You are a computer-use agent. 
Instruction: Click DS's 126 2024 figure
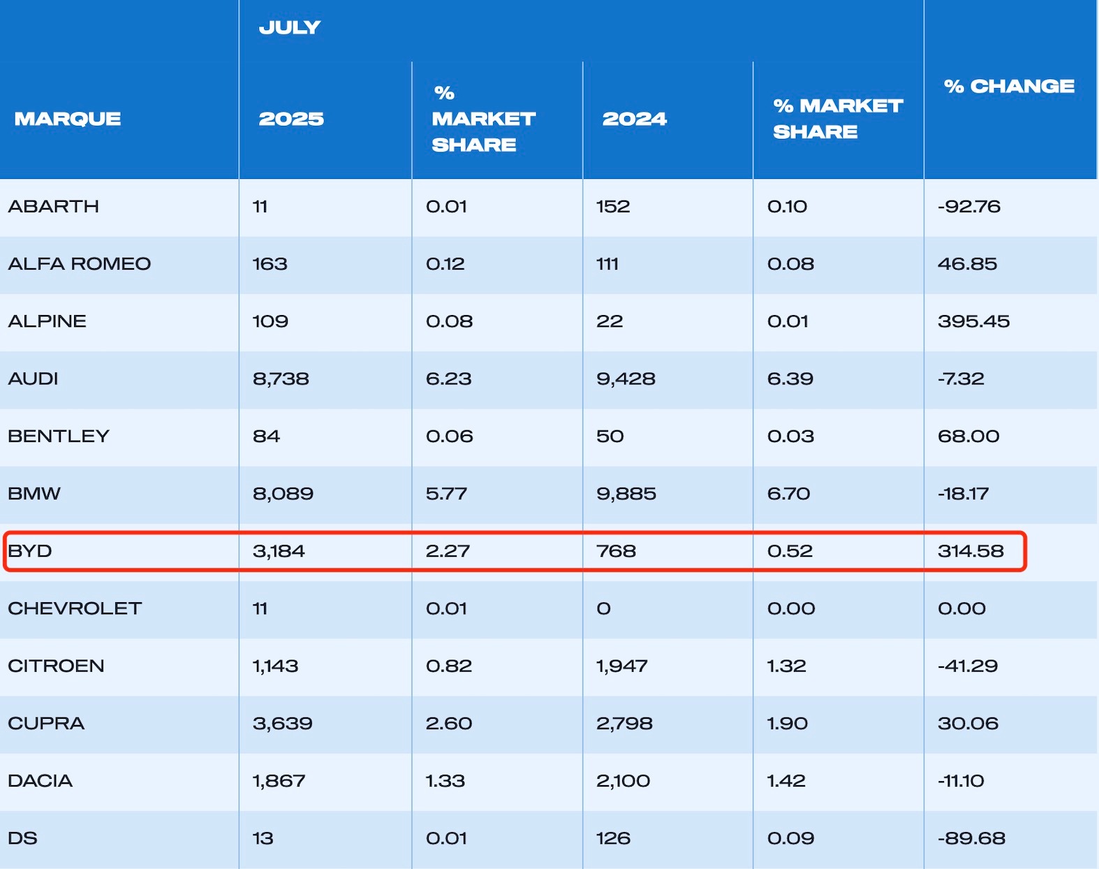tap(613, 838)
